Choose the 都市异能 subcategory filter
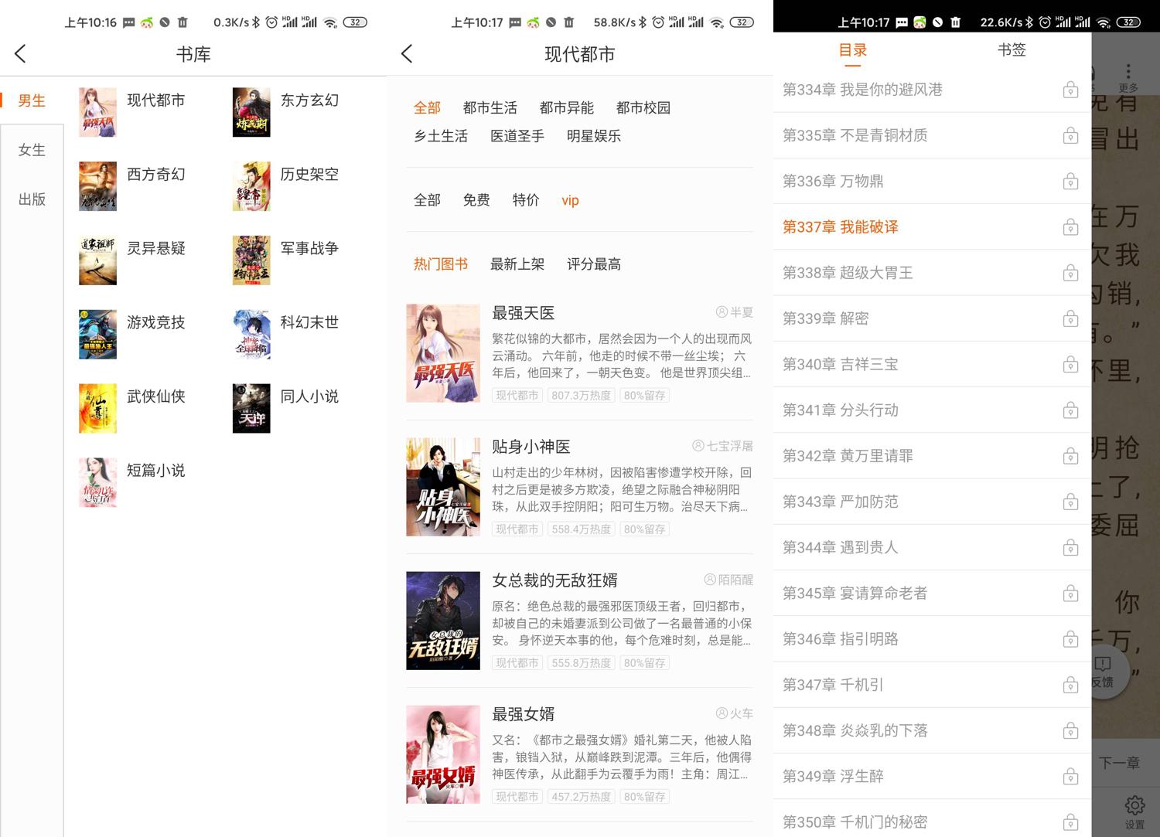The height and width of the screenshot is (837, 1160). click(x=566, y=107)
